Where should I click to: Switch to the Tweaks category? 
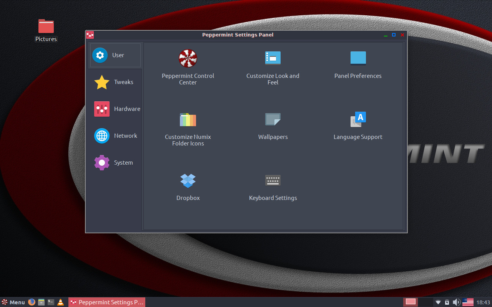click(115, 82)
